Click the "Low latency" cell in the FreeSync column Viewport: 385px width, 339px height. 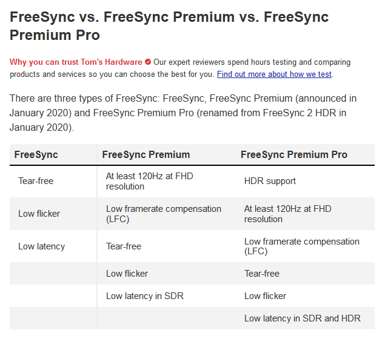click(x=41, y=246)
